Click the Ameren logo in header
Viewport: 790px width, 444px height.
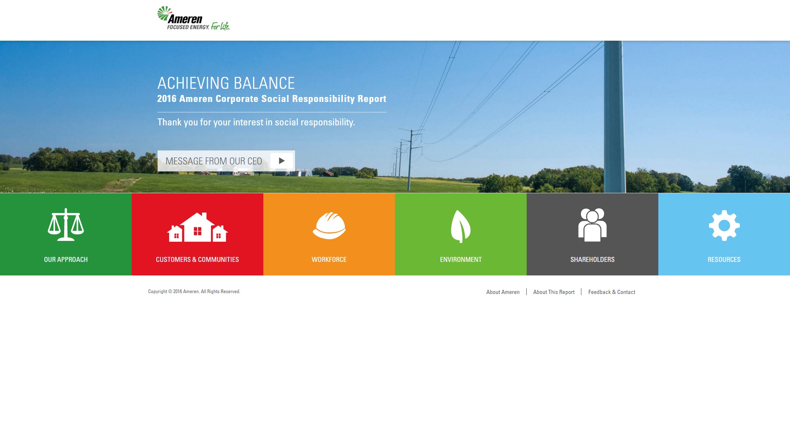(x=193, y=18)
